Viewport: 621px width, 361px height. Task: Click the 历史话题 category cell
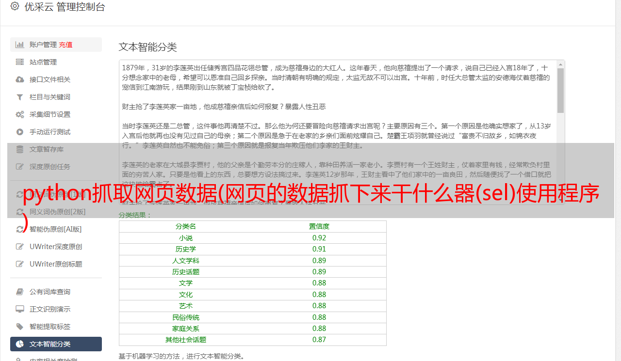coord(186,272)
